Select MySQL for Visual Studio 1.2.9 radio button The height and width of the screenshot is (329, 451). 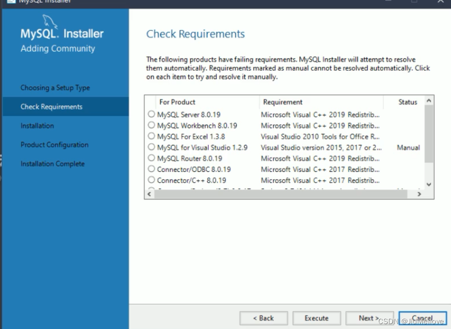pyautogui.click(x=151, y=147)
